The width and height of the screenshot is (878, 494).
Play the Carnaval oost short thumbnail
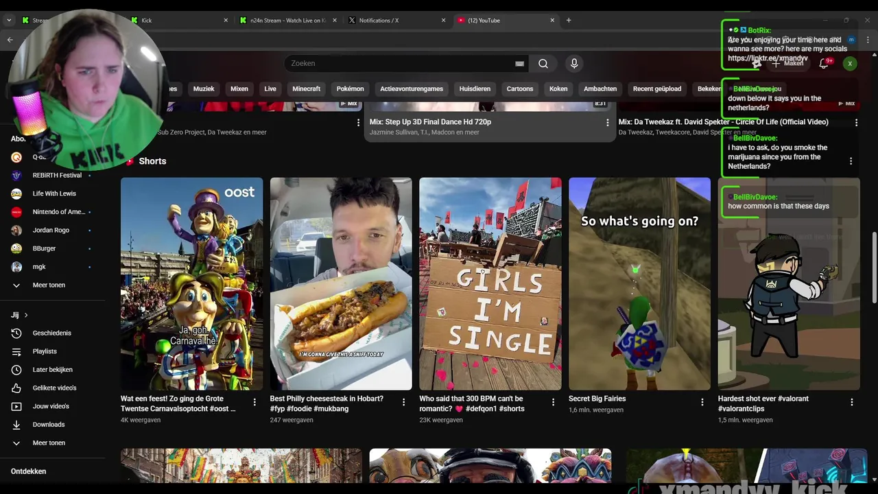tap(192, 284)
